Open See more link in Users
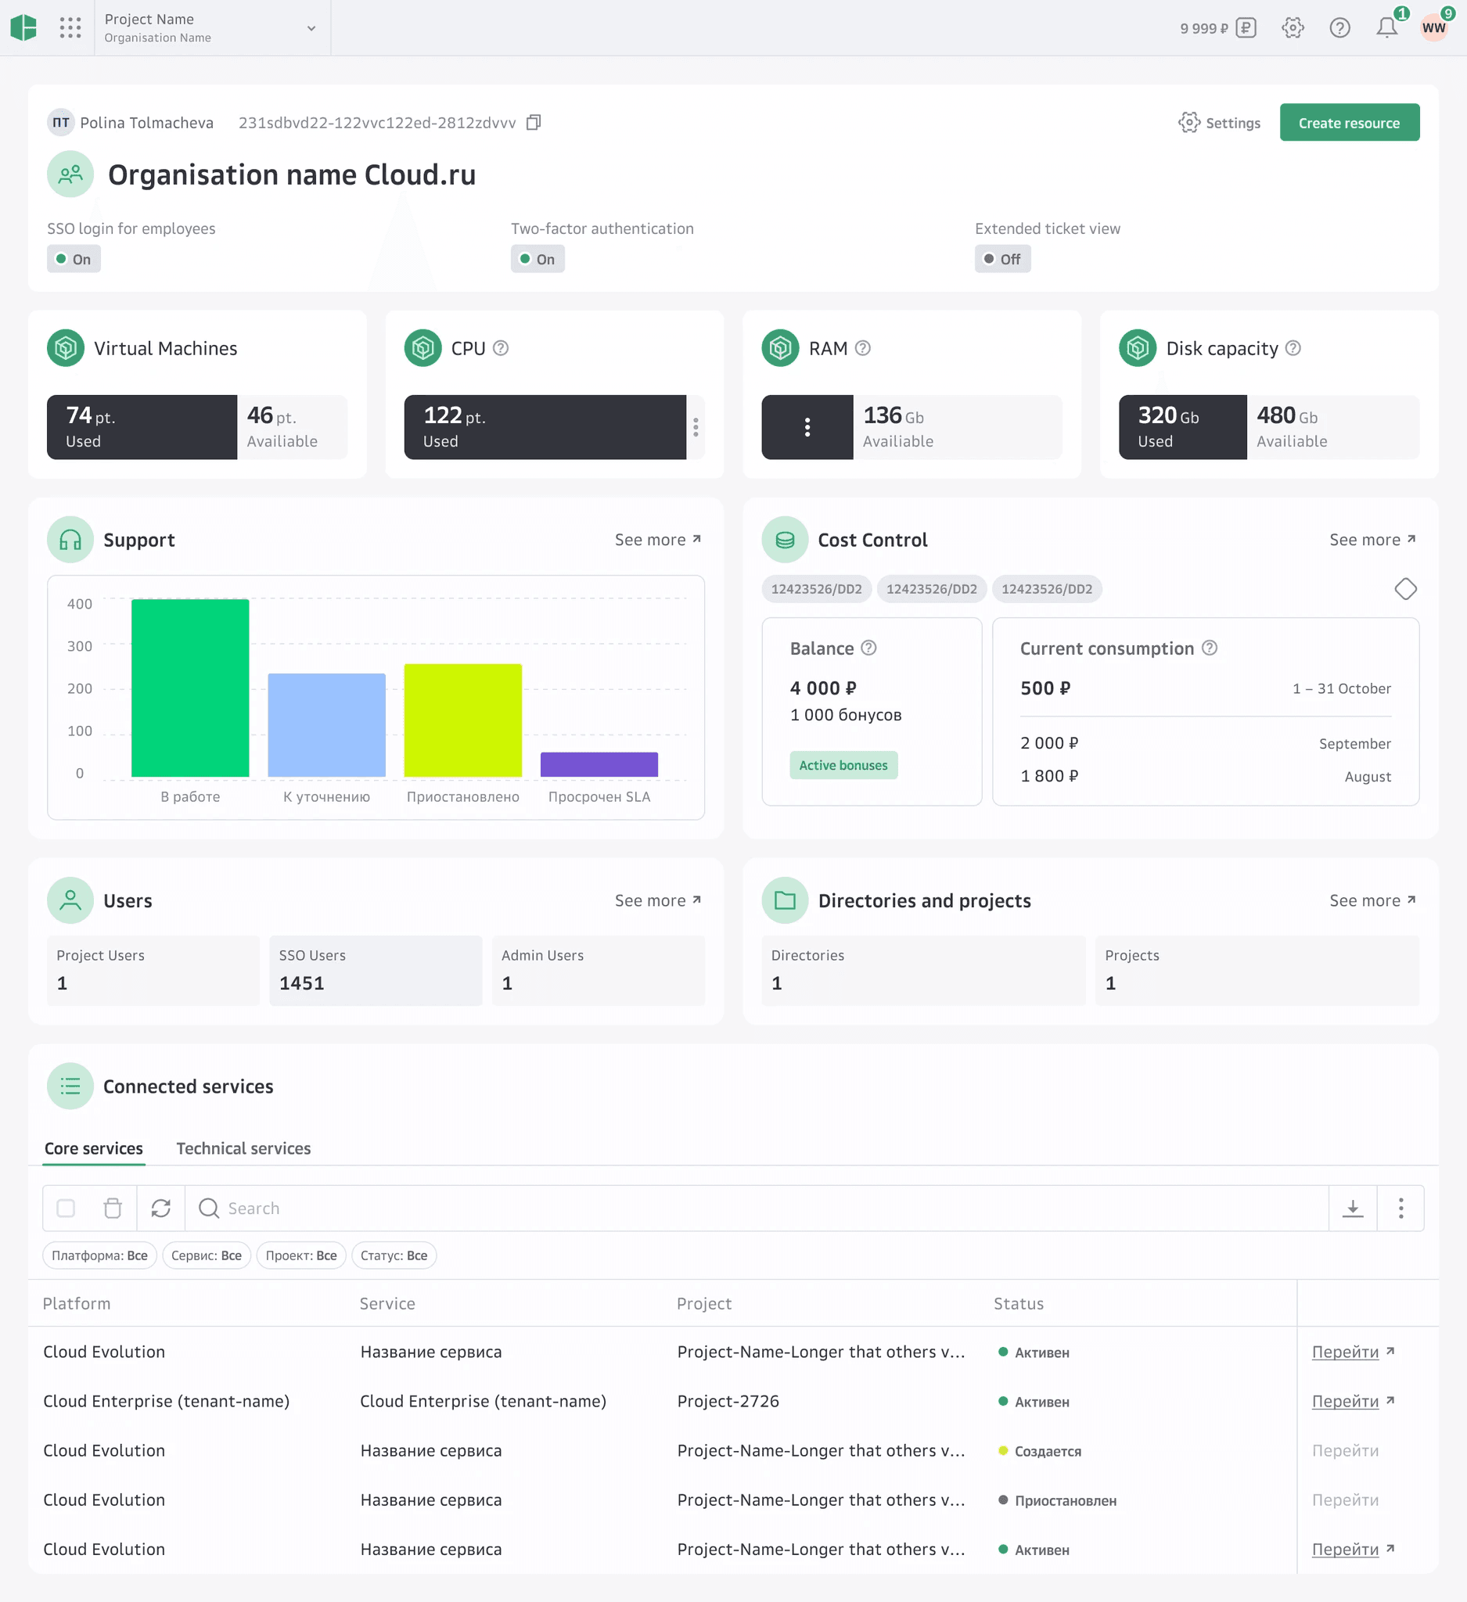 (658, 900)
